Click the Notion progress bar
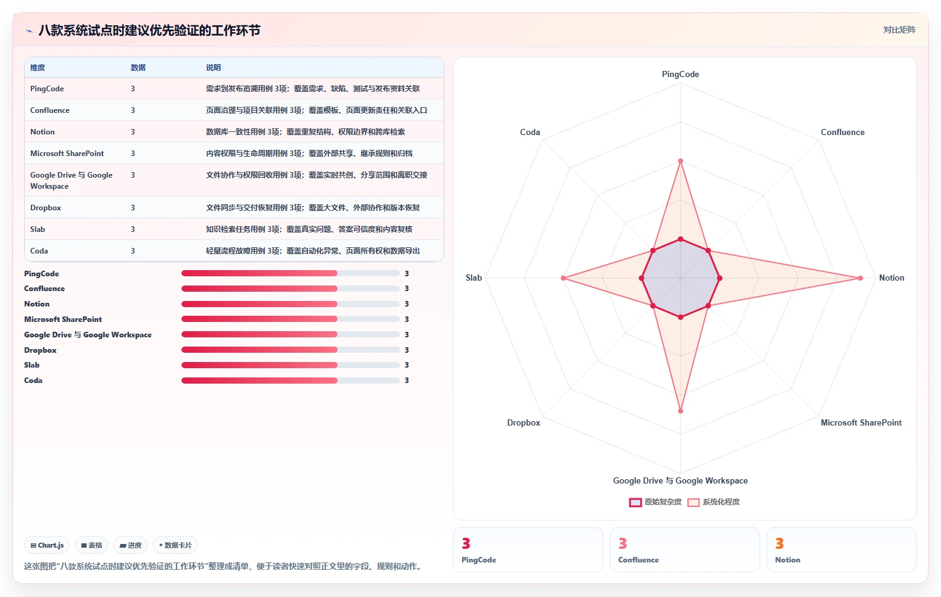 291,304
